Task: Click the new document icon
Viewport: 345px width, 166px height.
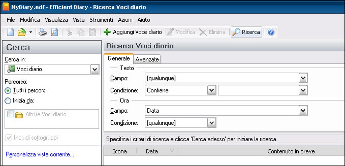Action: 10,32
